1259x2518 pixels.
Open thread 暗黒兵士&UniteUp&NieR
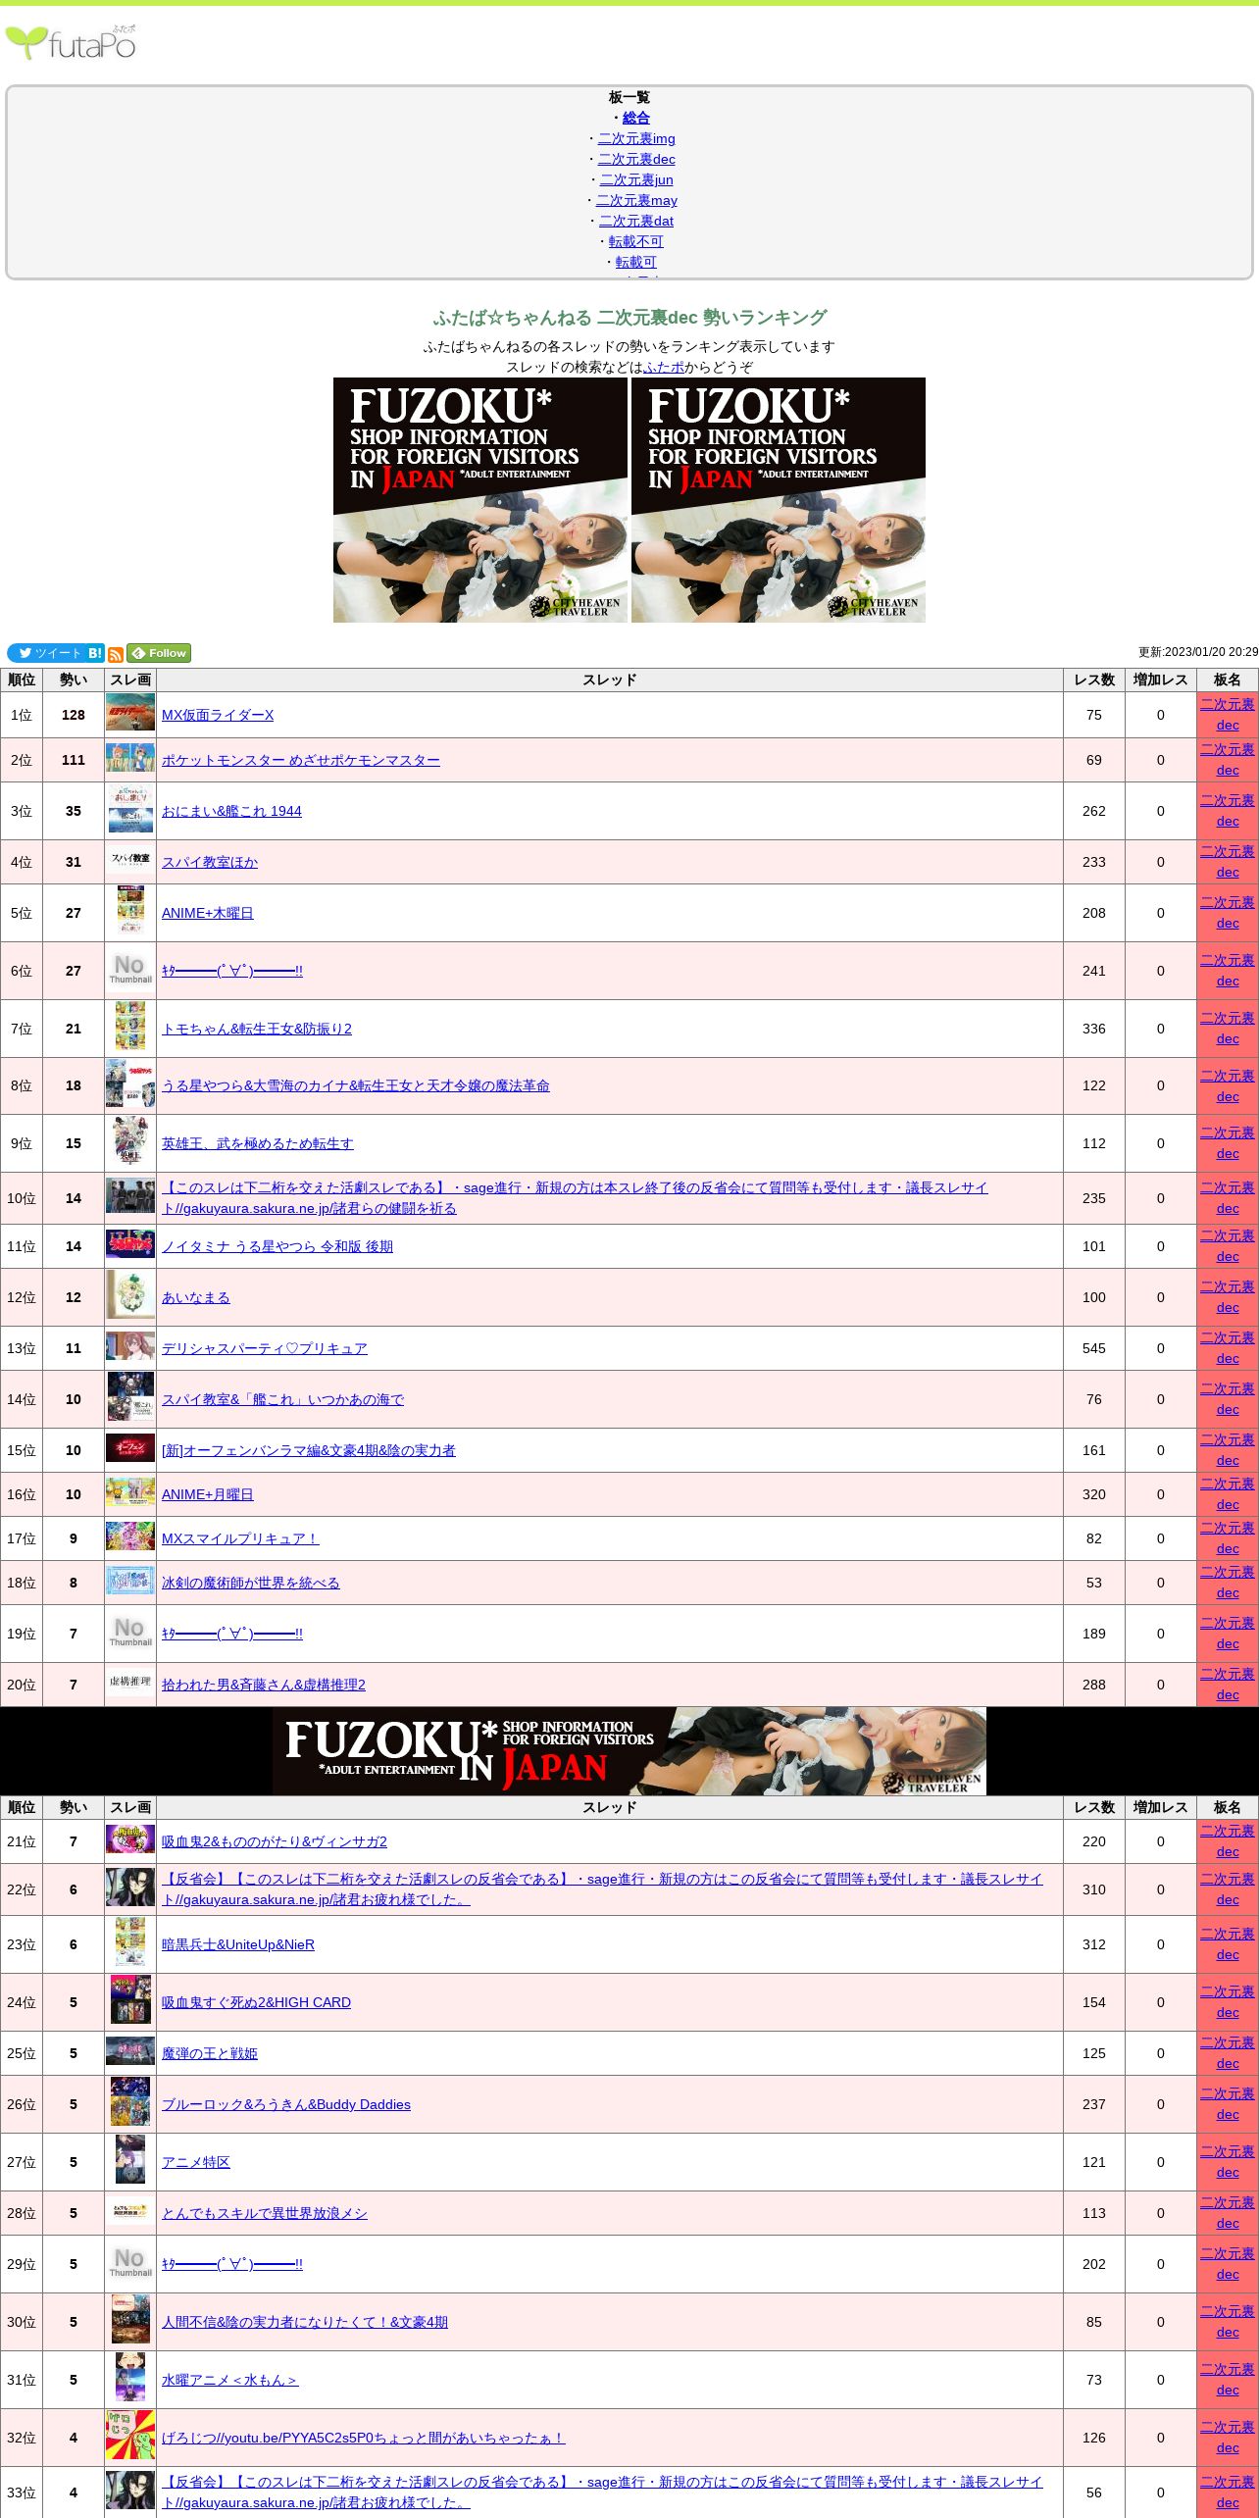tap(238, 1944)
